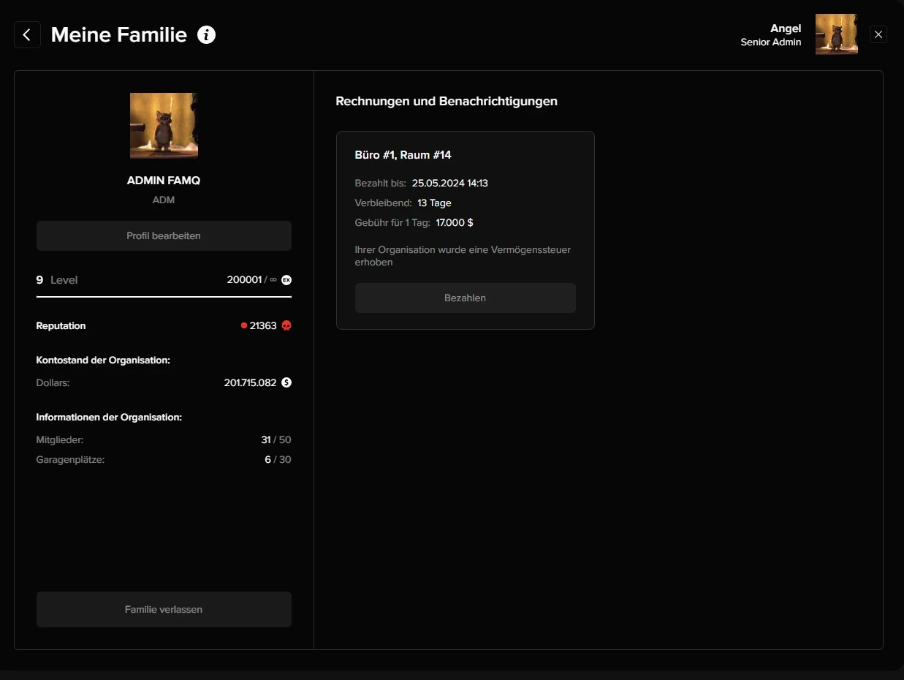Open the info icon beside Meine Familie
904x680 pixels.
coord(207,34)
